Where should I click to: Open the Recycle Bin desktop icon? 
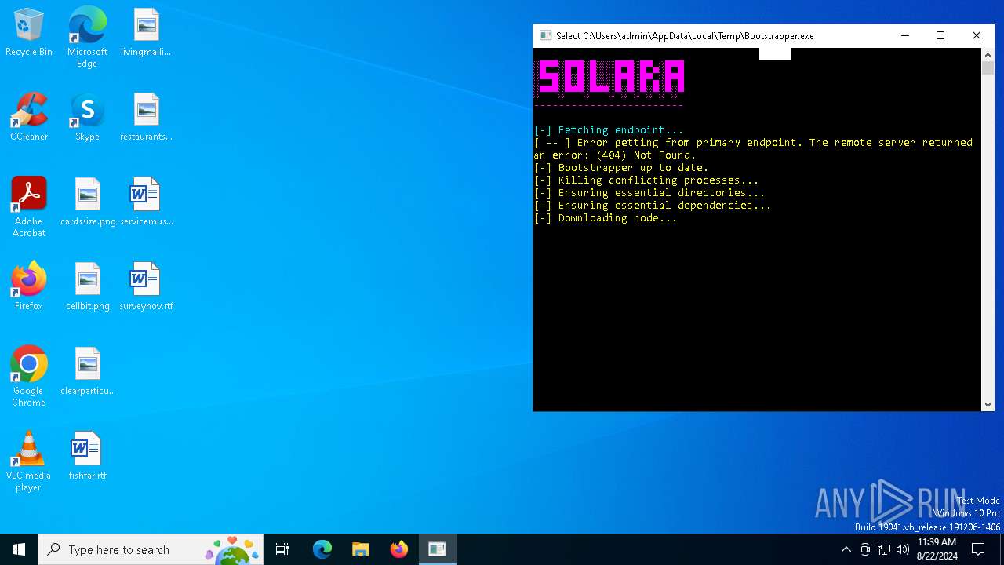[29, 33]
